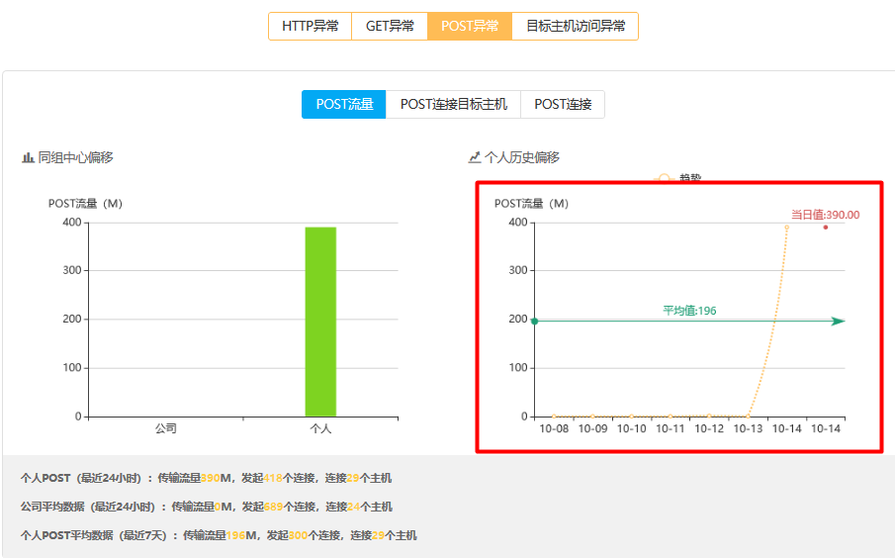Click the 10-08 date axis label

(554, 428)
